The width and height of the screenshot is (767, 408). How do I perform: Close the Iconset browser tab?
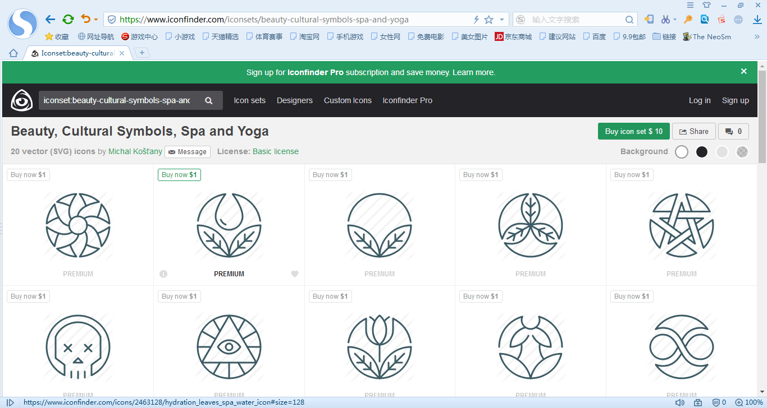click(122, 53)
